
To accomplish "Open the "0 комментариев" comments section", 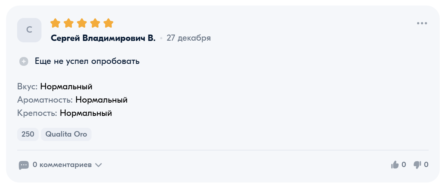I will (x=62, y=165).
